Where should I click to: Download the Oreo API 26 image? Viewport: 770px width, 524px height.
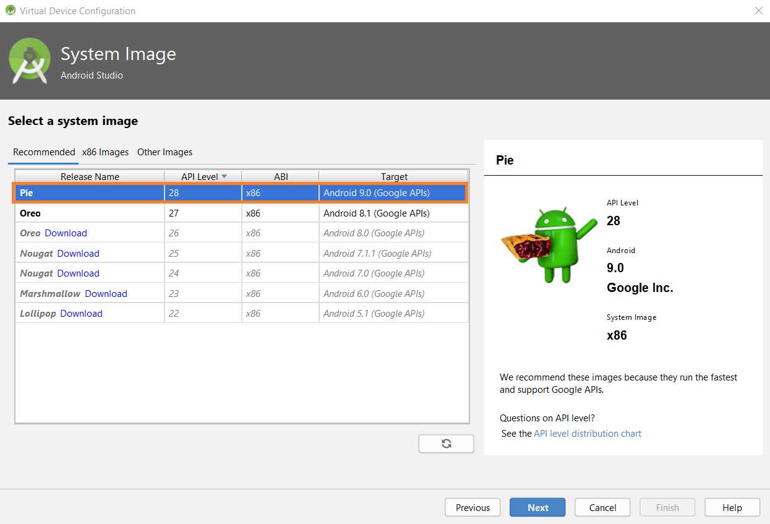[x=66, y=233]
